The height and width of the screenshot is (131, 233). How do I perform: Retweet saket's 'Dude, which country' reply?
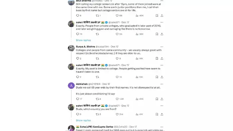coord(97,114)
